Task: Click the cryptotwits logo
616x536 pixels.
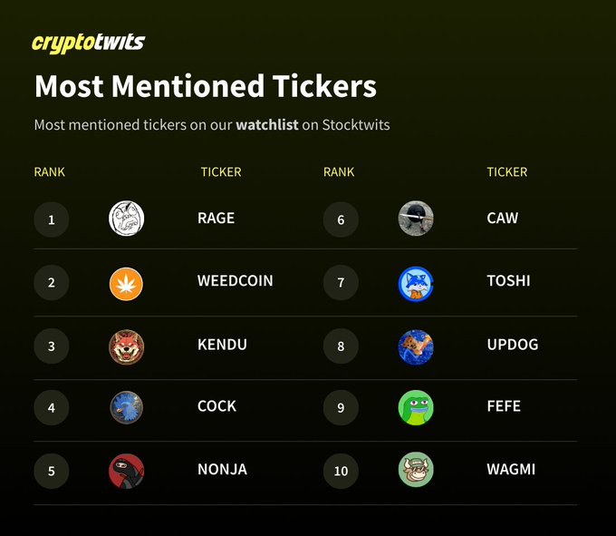Action: [88, 43]
